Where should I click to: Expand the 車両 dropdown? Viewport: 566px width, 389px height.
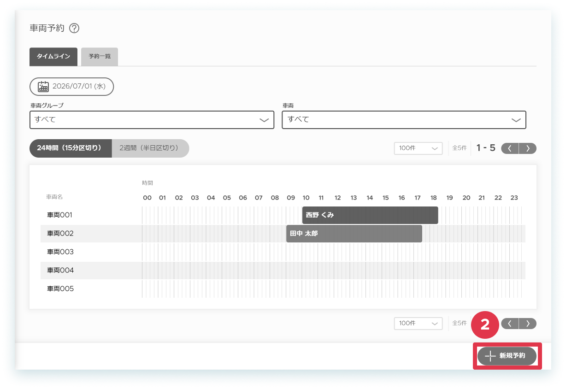point(404,120)
